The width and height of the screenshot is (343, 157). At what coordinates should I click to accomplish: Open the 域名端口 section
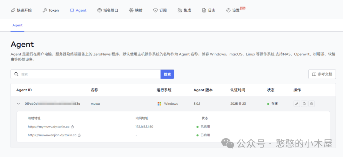108,10
